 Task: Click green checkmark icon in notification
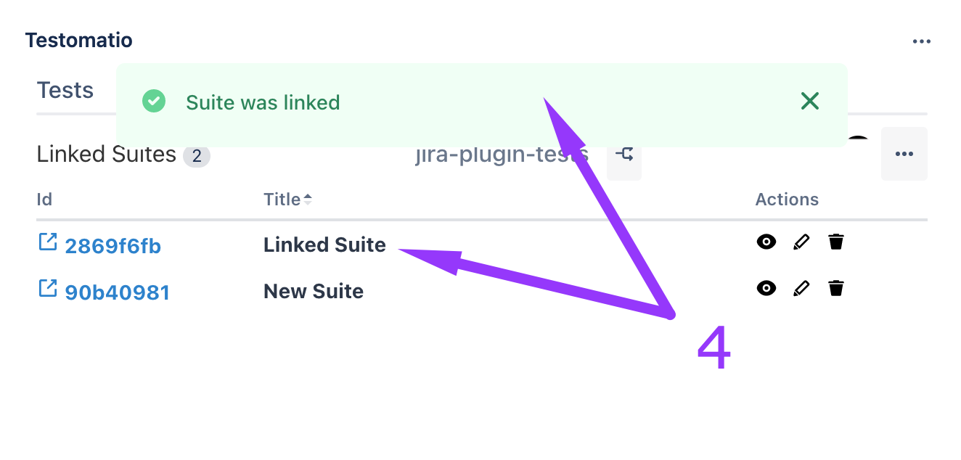pyautogui.click(x=154, y=102)
